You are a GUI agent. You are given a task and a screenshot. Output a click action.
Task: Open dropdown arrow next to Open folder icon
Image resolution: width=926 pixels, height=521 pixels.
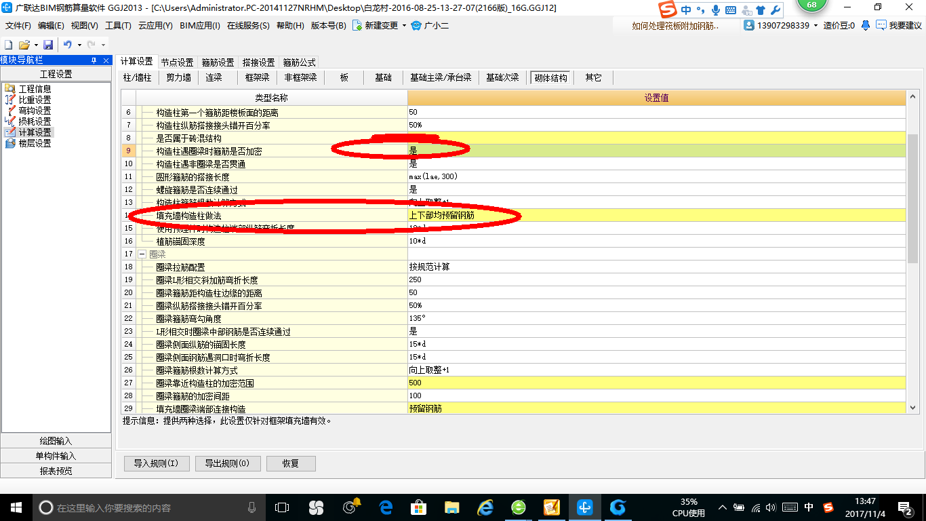(x=35, y=45)
